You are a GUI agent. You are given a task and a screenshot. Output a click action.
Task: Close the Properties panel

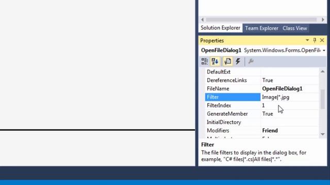[322, 40]
